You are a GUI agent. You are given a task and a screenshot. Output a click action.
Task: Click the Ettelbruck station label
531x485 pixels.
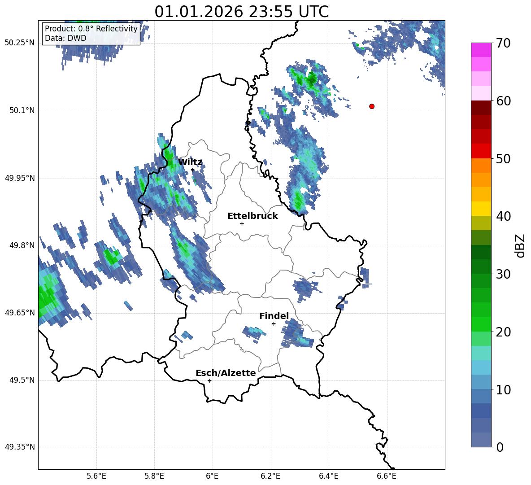pos(252,216)
